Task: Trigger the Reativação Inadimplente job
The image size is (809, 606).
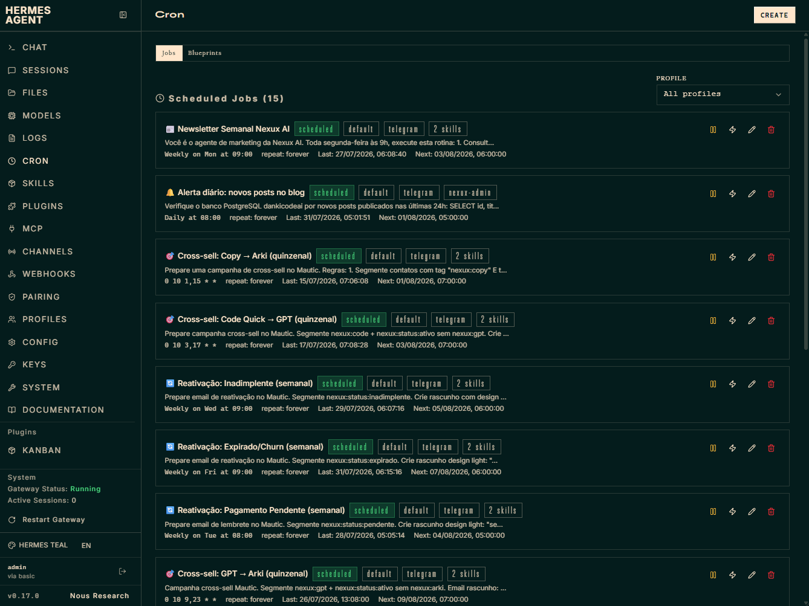Action: tap(733, 384)
